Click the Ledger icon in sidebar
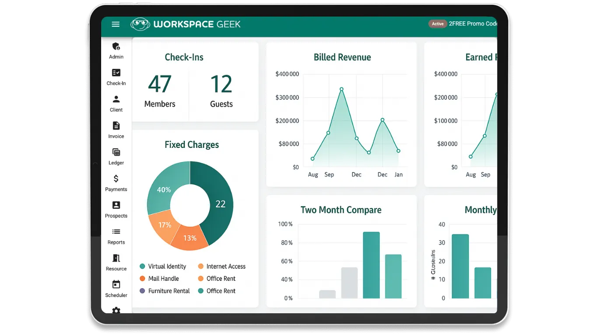 click(116, 152)
